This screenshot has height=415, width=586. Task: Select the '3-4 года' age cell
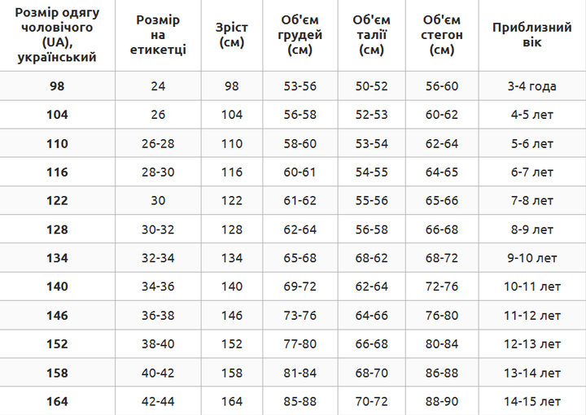(531, 86)
